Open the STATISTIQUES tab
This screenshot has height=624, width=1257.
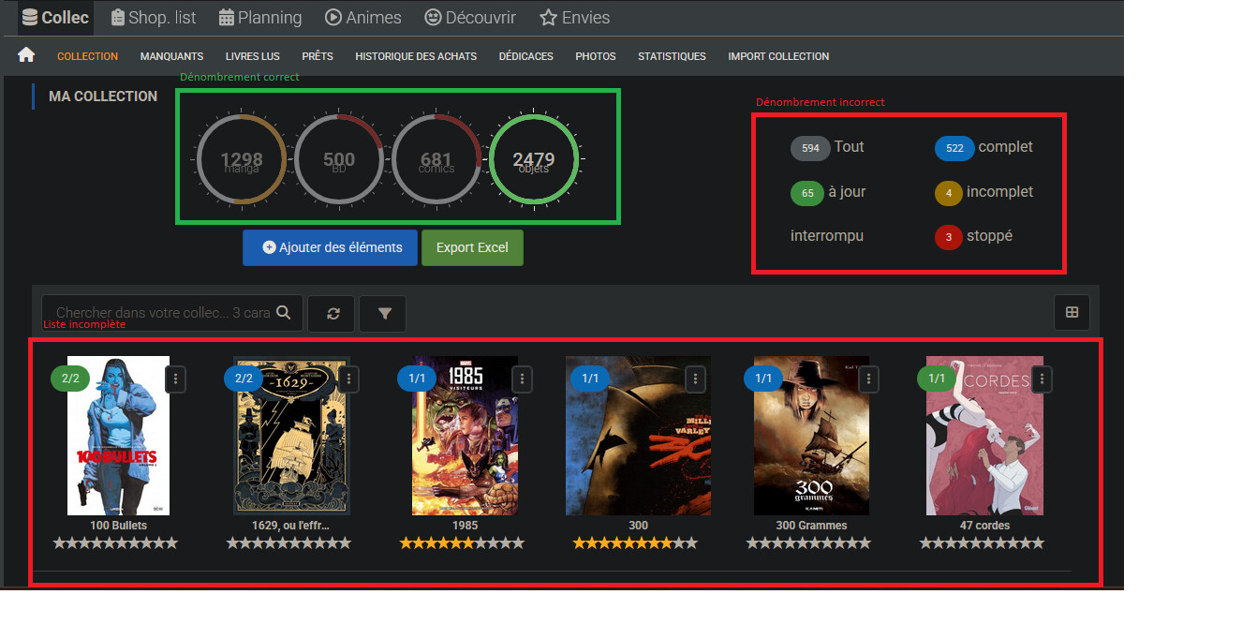point(672,56)
